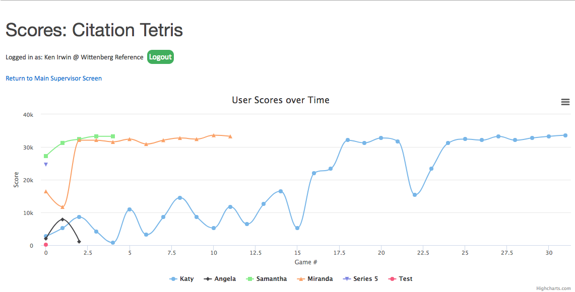The width and height of the screenshot is (575, 292).
Task: Toggle the Katy series visibility
Action: (x=186, y=279)
